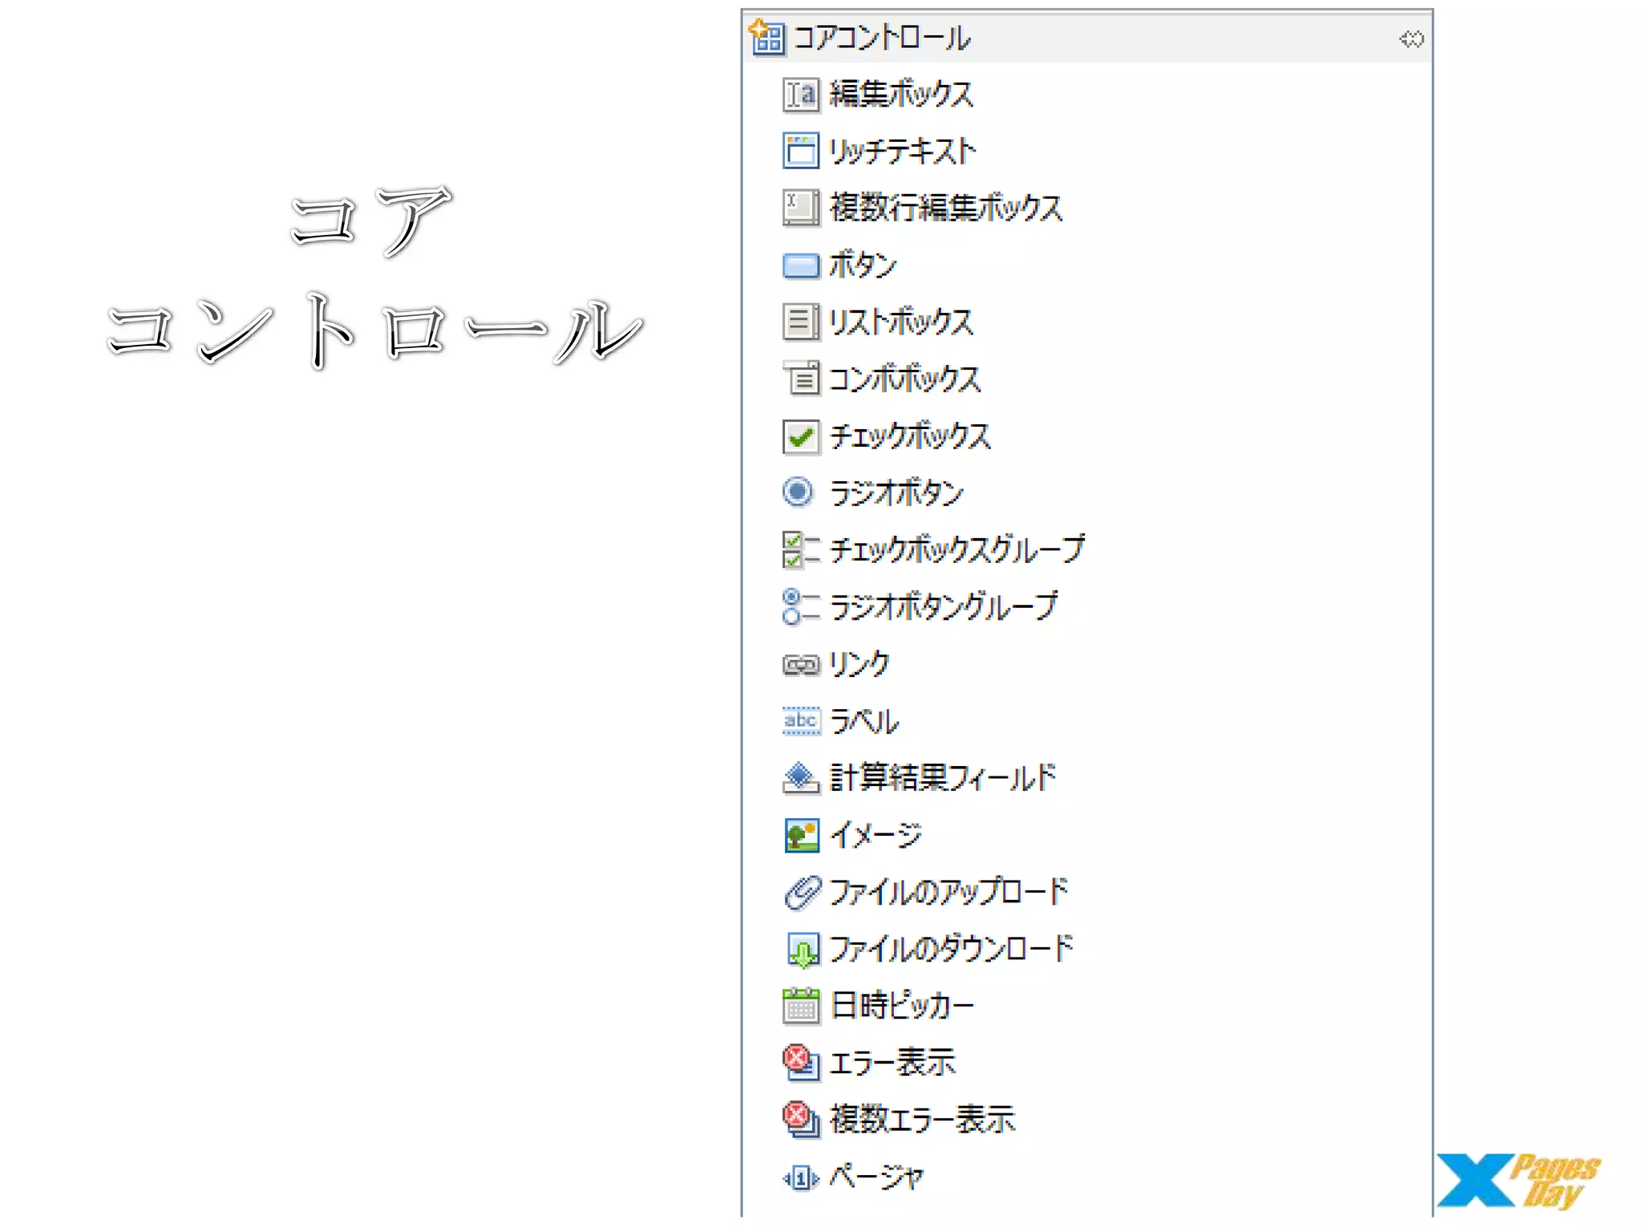Image resolution: width=1642 pixels, height=1232 pixels.
Task: Select the ラジオボタングループ entry
Action: 943,607
